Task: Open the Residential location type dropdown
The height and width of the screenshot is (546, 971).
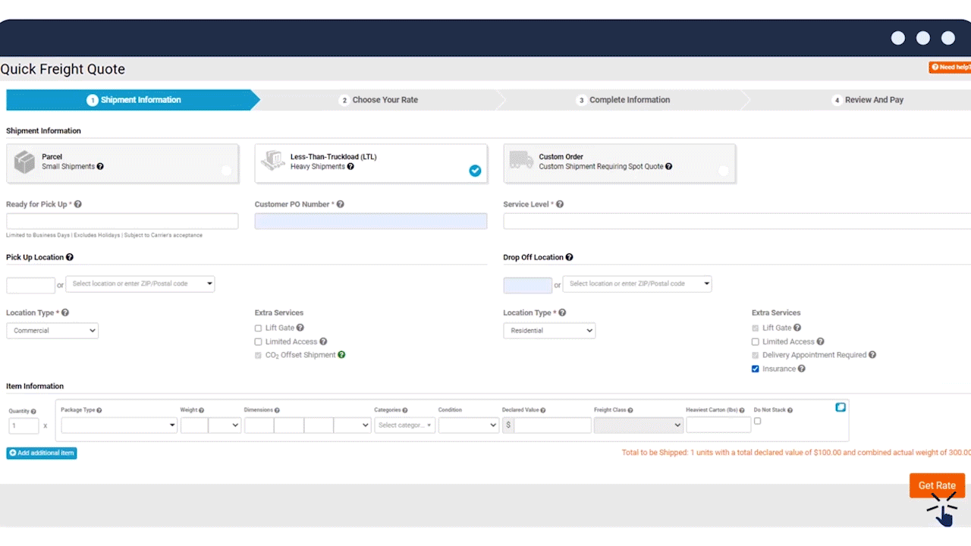Action: 549,331
